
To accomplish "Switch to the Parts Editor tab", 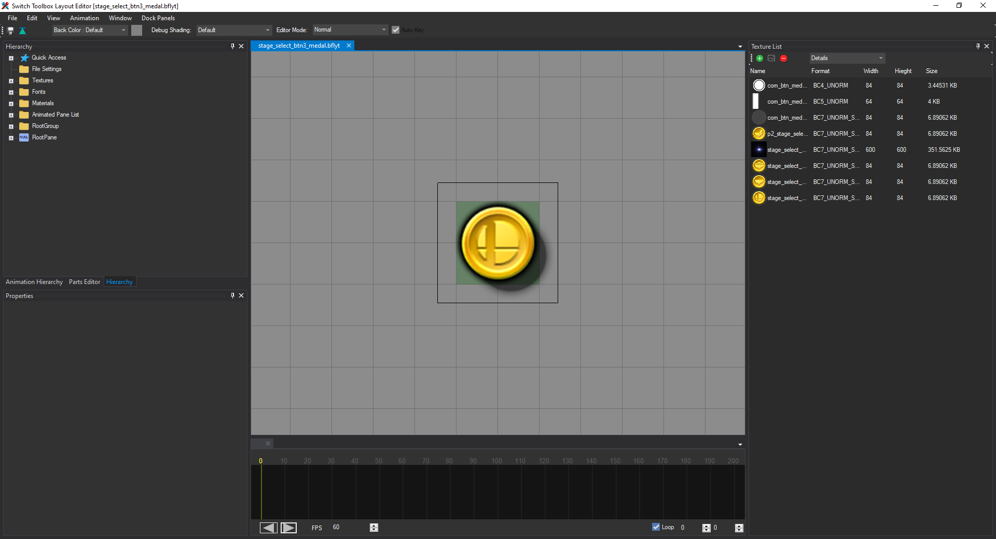I will tap(85, 282).
